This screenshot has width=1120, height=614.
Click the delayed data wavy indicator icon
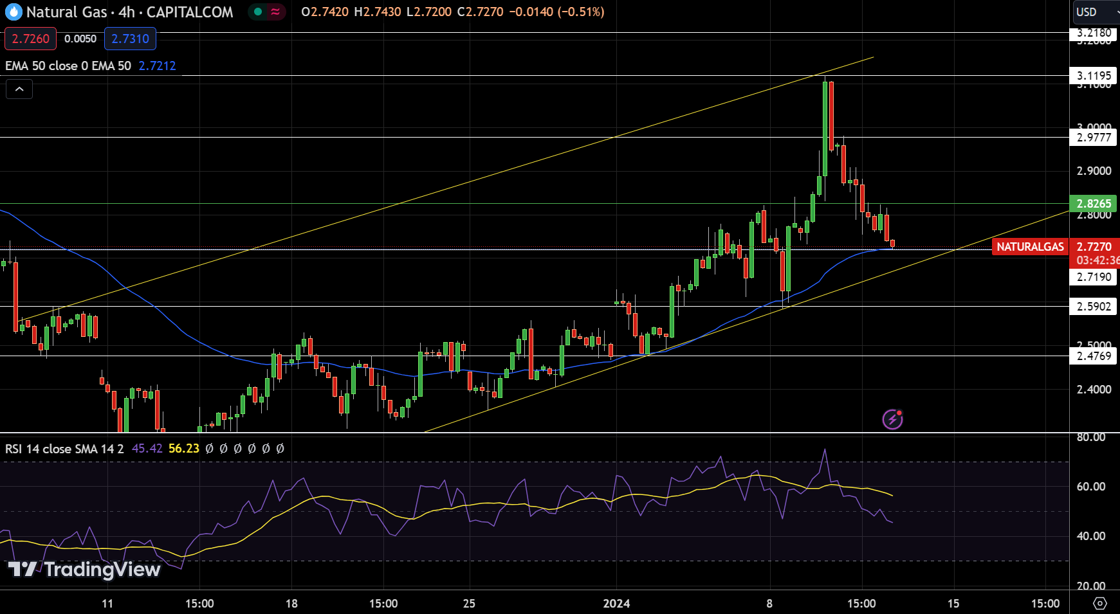pos(275,12)
